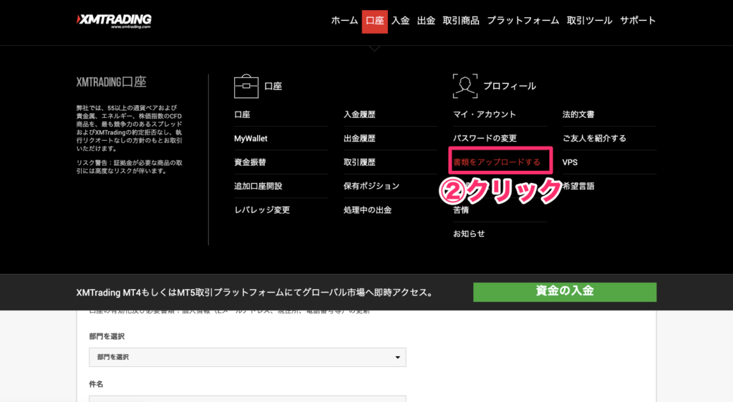Open the 出金 menu item
733x402 pixels.
pyautogui.click(x=426, y=21)
